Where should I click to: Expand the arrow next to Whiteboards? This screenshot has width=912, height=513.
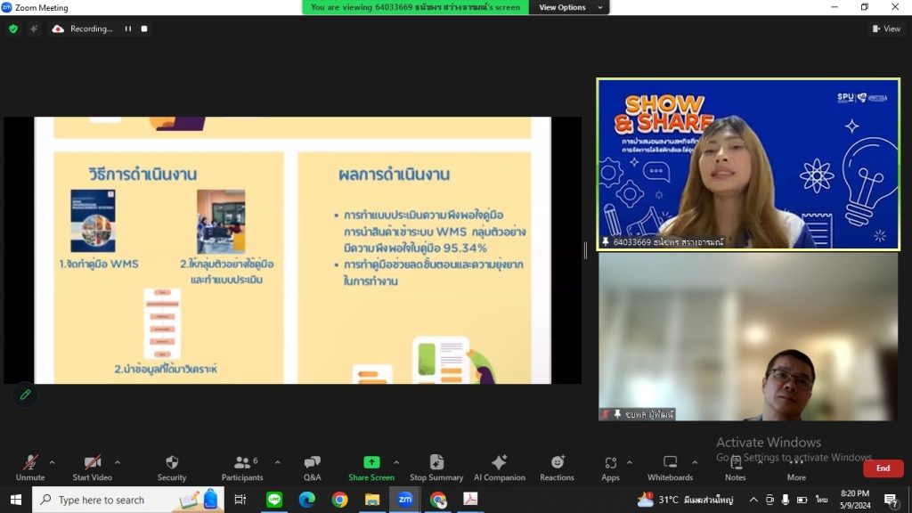point(695,462)
